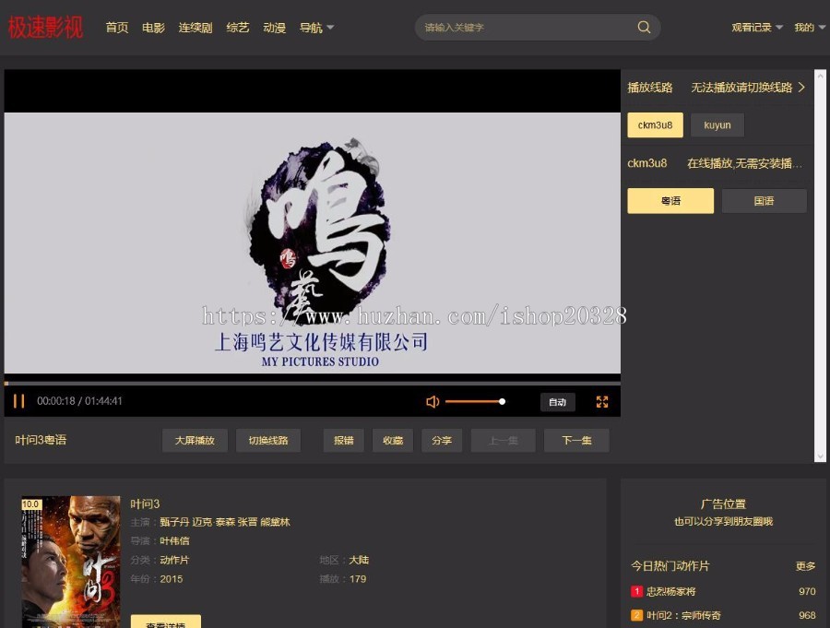Screen dimensions: 830x628
Task: Click the 极速影视 site logo
Action: [x=45, y=27]
